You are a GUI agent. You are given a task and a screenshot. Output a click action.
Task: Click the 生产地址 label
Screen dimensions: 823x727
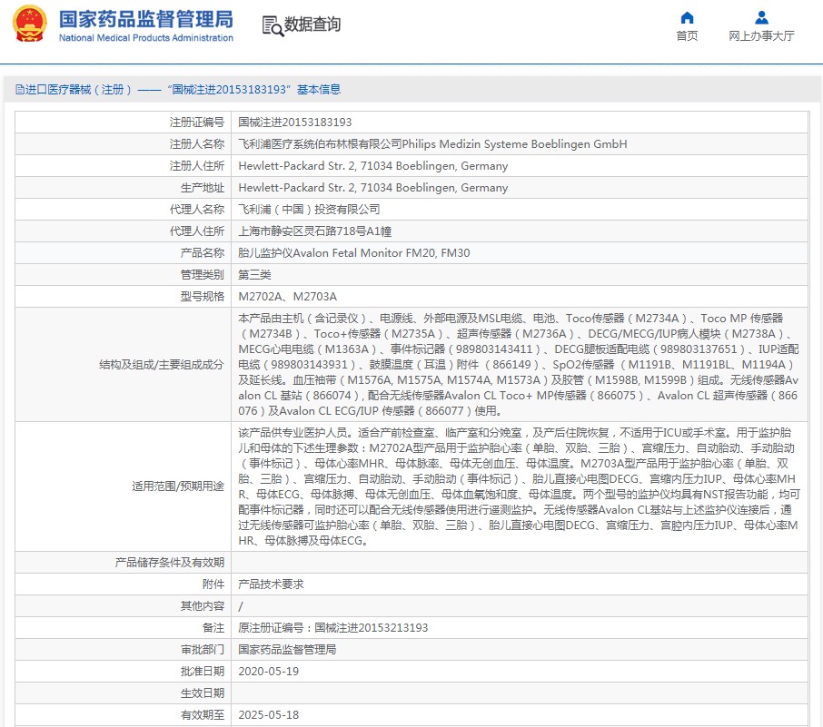coord(202,188)
